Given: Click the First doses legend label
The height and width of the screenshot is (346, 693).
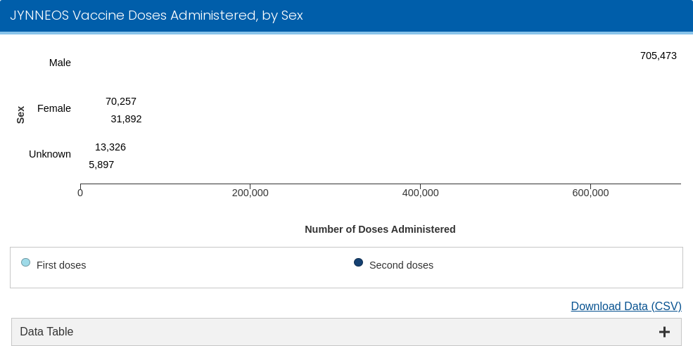Looking at the screenshot, I should (61, 265).
